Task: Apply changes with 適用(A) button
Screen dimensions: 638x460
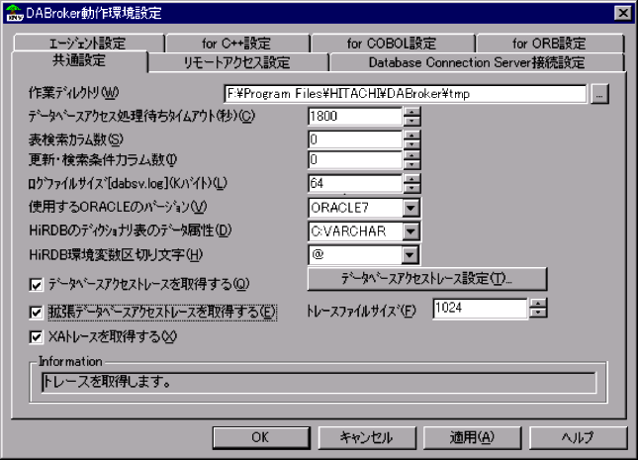Action: pyautogui.click(x=472, y=437)
